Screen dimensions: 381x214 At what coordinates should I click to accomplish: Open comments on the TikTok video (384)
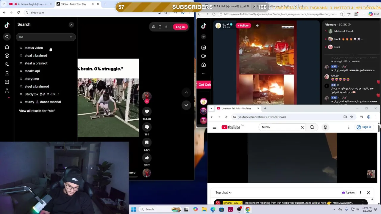pyautogui.click(x=147, y=127)
